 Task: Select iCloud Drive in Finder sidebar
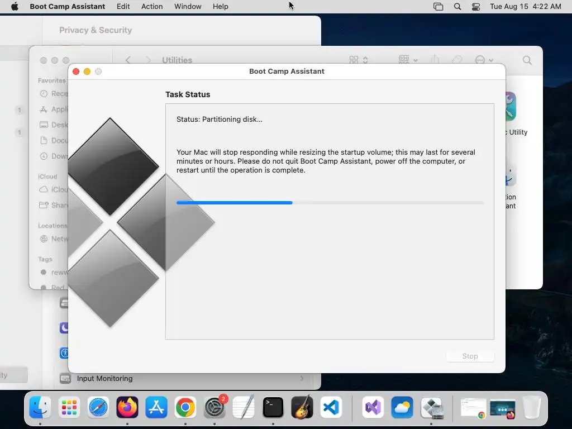pyautogui.click(x=54, y=189)
